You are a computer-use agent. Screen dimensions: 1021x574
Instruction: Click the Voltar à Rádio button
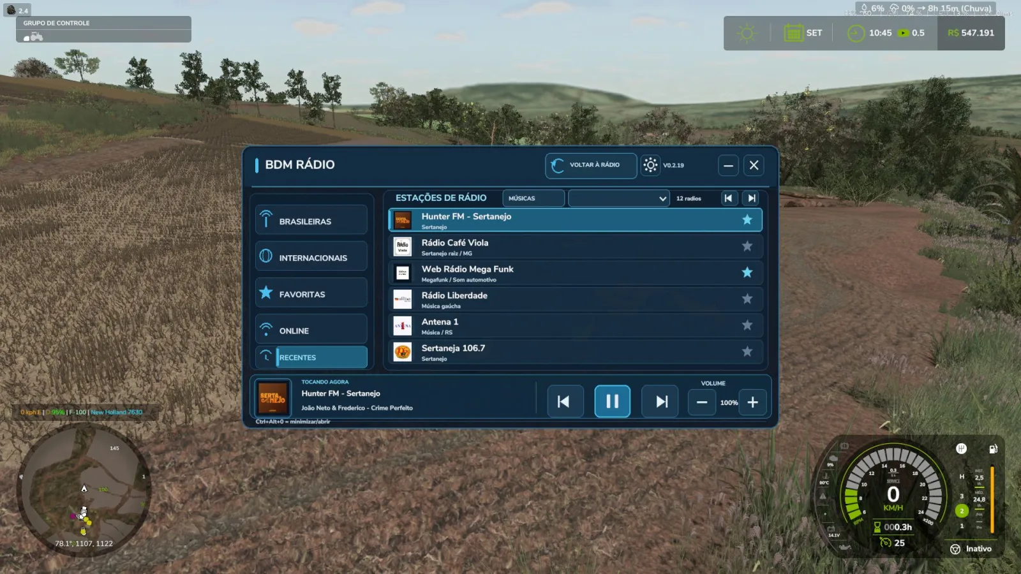coord(591,165)
